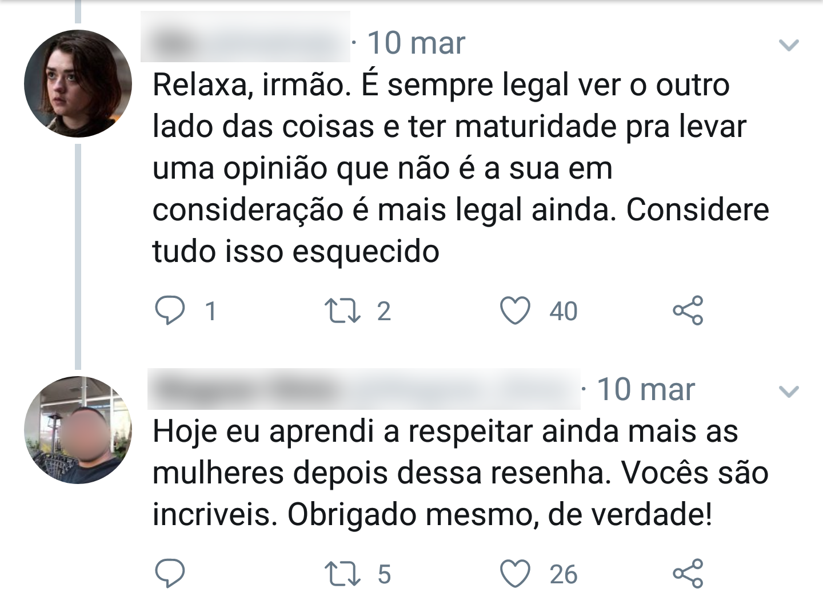Screen dimensions: 823x609
Task: Retweet the 'Relaxa, irmão' tweet
Action: [x=342, y=311]
